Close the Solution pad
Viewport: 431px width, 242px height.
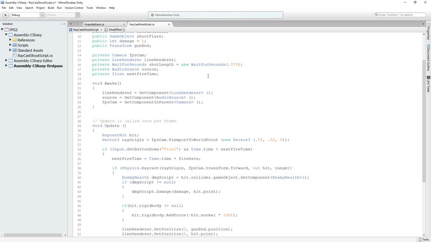(65, 24)
